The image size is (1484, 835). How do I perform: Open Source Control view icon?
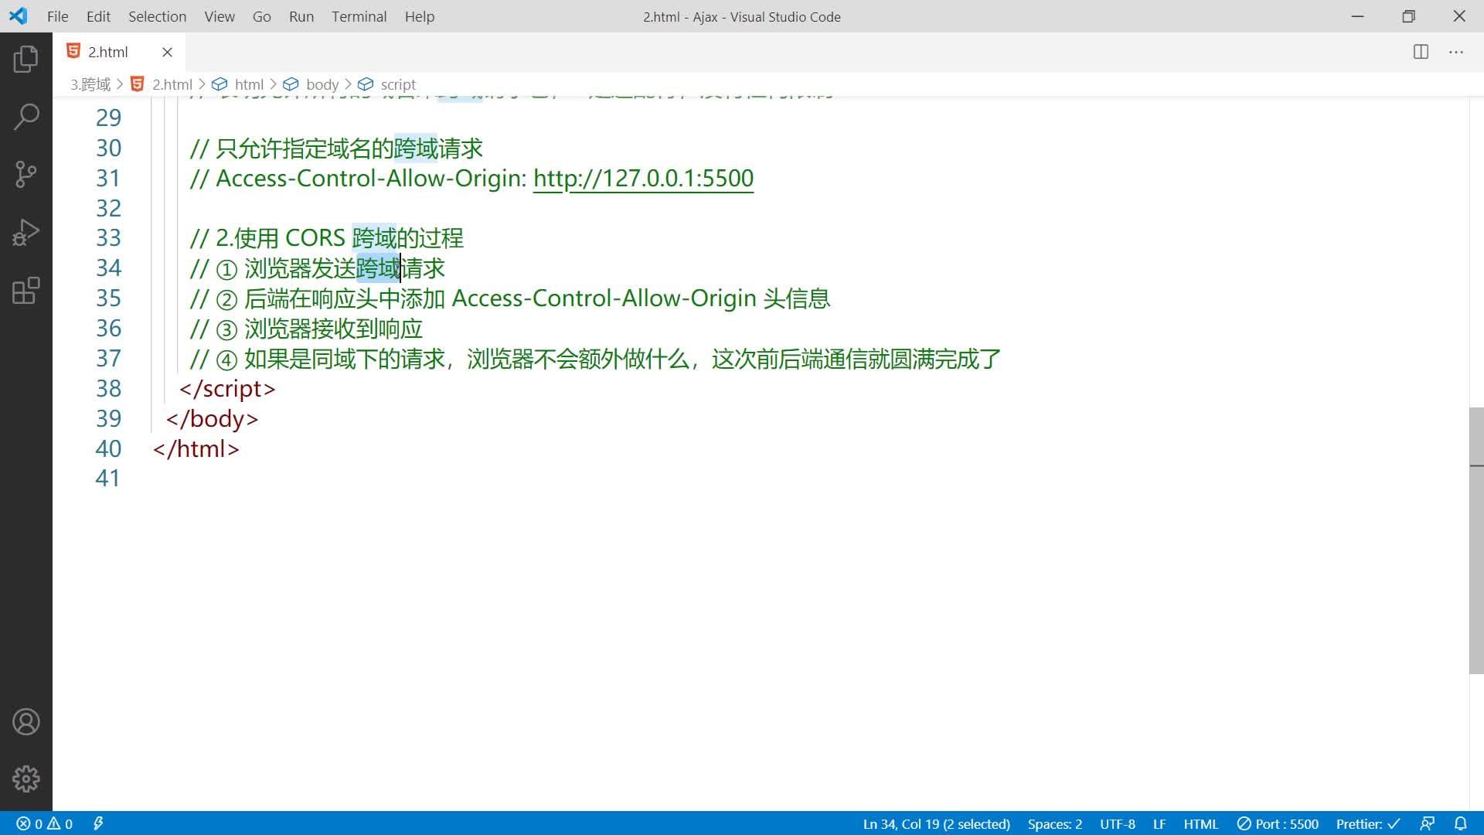(x=26, y=175)
